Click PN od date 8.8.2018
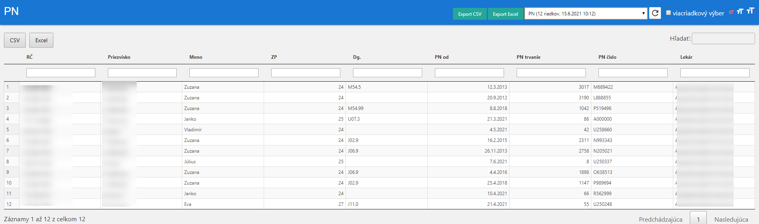759x224 pixels. pyautogui.click(x=498, y=108)
